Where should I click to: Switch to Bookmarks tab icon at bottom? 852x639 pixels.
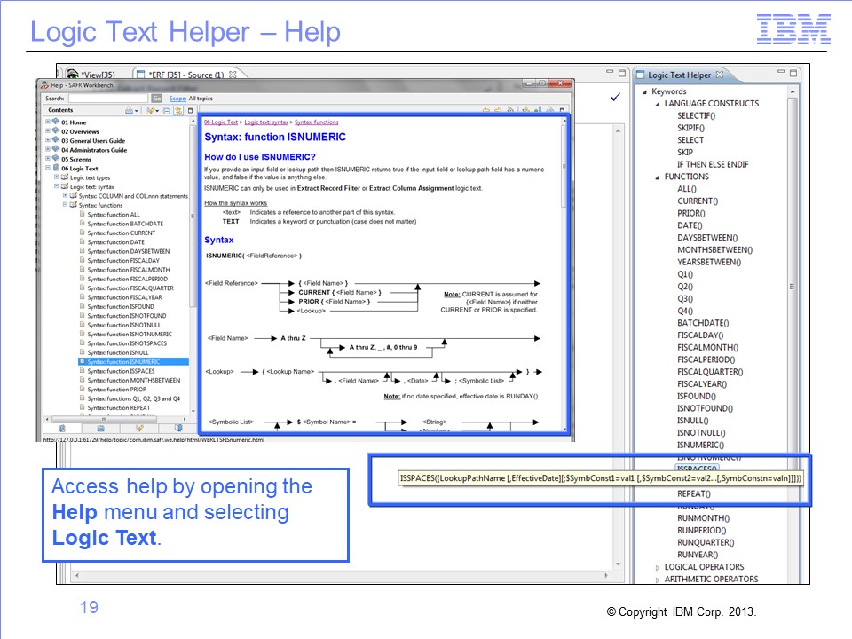(178, 428)
